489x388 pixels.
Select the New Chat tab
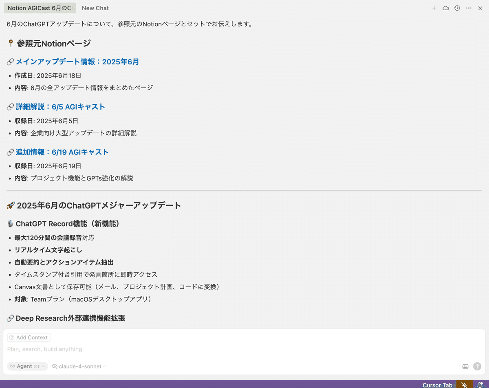click(95, 8)
